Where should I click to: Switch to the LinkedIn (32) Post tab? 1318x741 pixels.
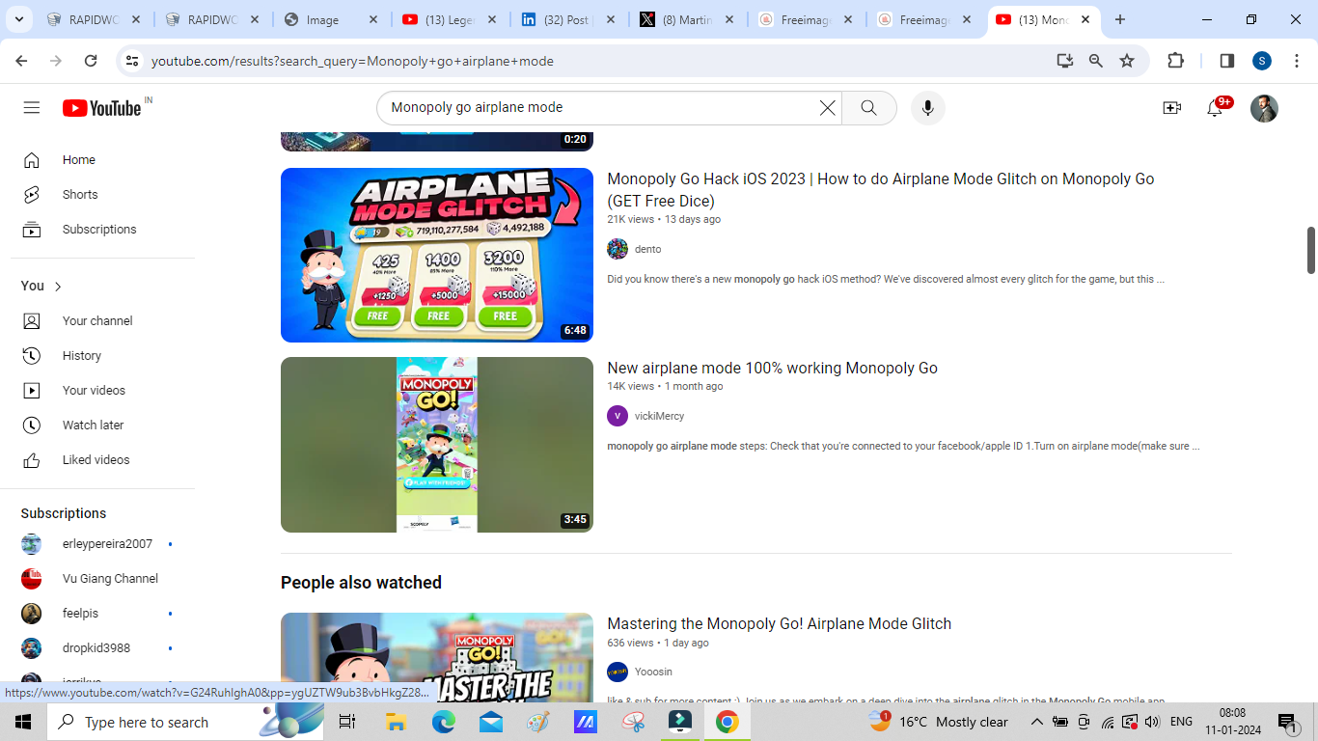[566, 19]
